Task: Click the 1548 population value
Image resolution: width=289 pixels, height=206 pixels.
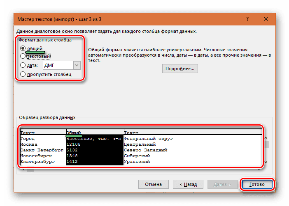Action: click(72, 156)
